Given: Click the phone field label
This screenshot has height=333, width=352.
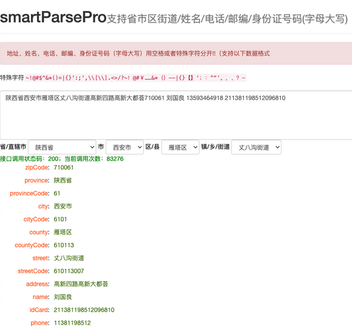Looking at the screenshot, I should (x=40, y=323).
